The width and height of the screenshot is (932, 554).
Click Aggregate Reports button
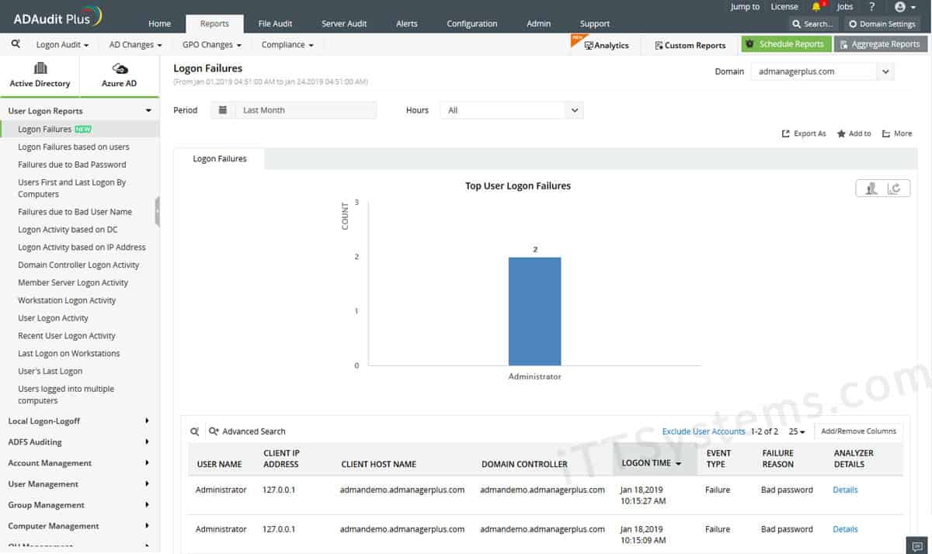880,44
